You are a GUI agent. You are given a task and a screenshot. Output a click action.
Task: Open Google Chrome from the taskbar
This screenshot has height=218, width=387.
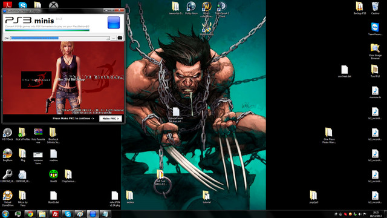pyautogui.click(x=30, y=214)
